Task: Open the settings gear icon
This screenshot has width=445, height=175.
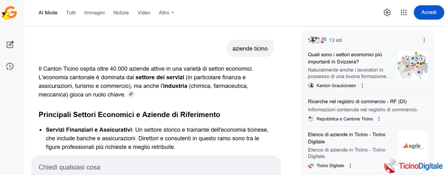Action: (387, 12)
